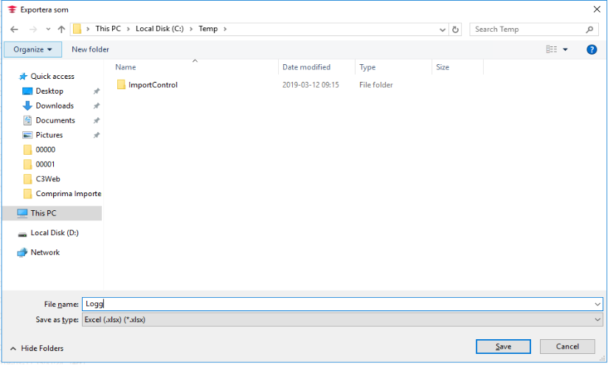Click the File name text field
Screen dimensions: 610x365
point(339,304)
